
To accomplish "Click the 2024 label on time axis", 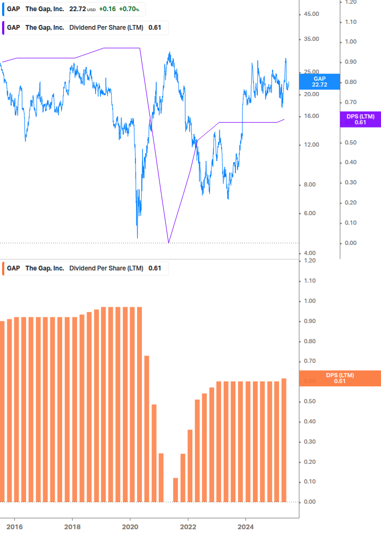I will pyautogui.click(x=245, y=527).
